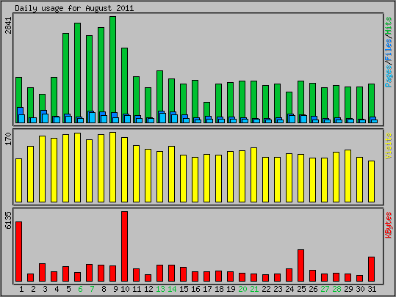The image size is (396, 297).
Task: Click the 6135 KBytes axis value
Action: [x=9, y=220]
